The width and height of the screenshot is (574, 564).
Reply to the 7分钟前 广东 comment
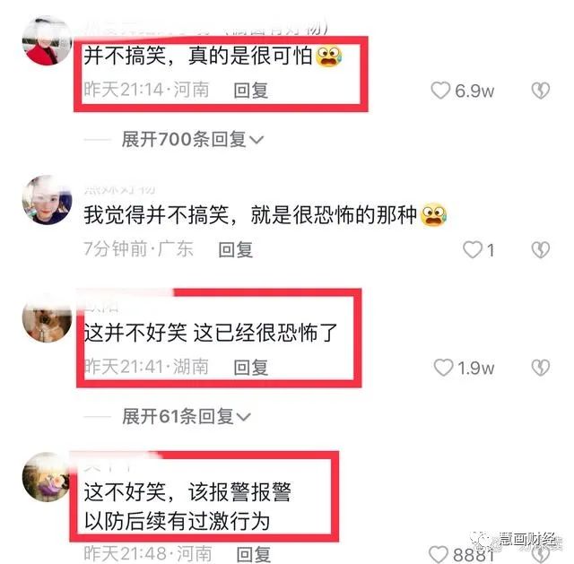coord(235,249)
